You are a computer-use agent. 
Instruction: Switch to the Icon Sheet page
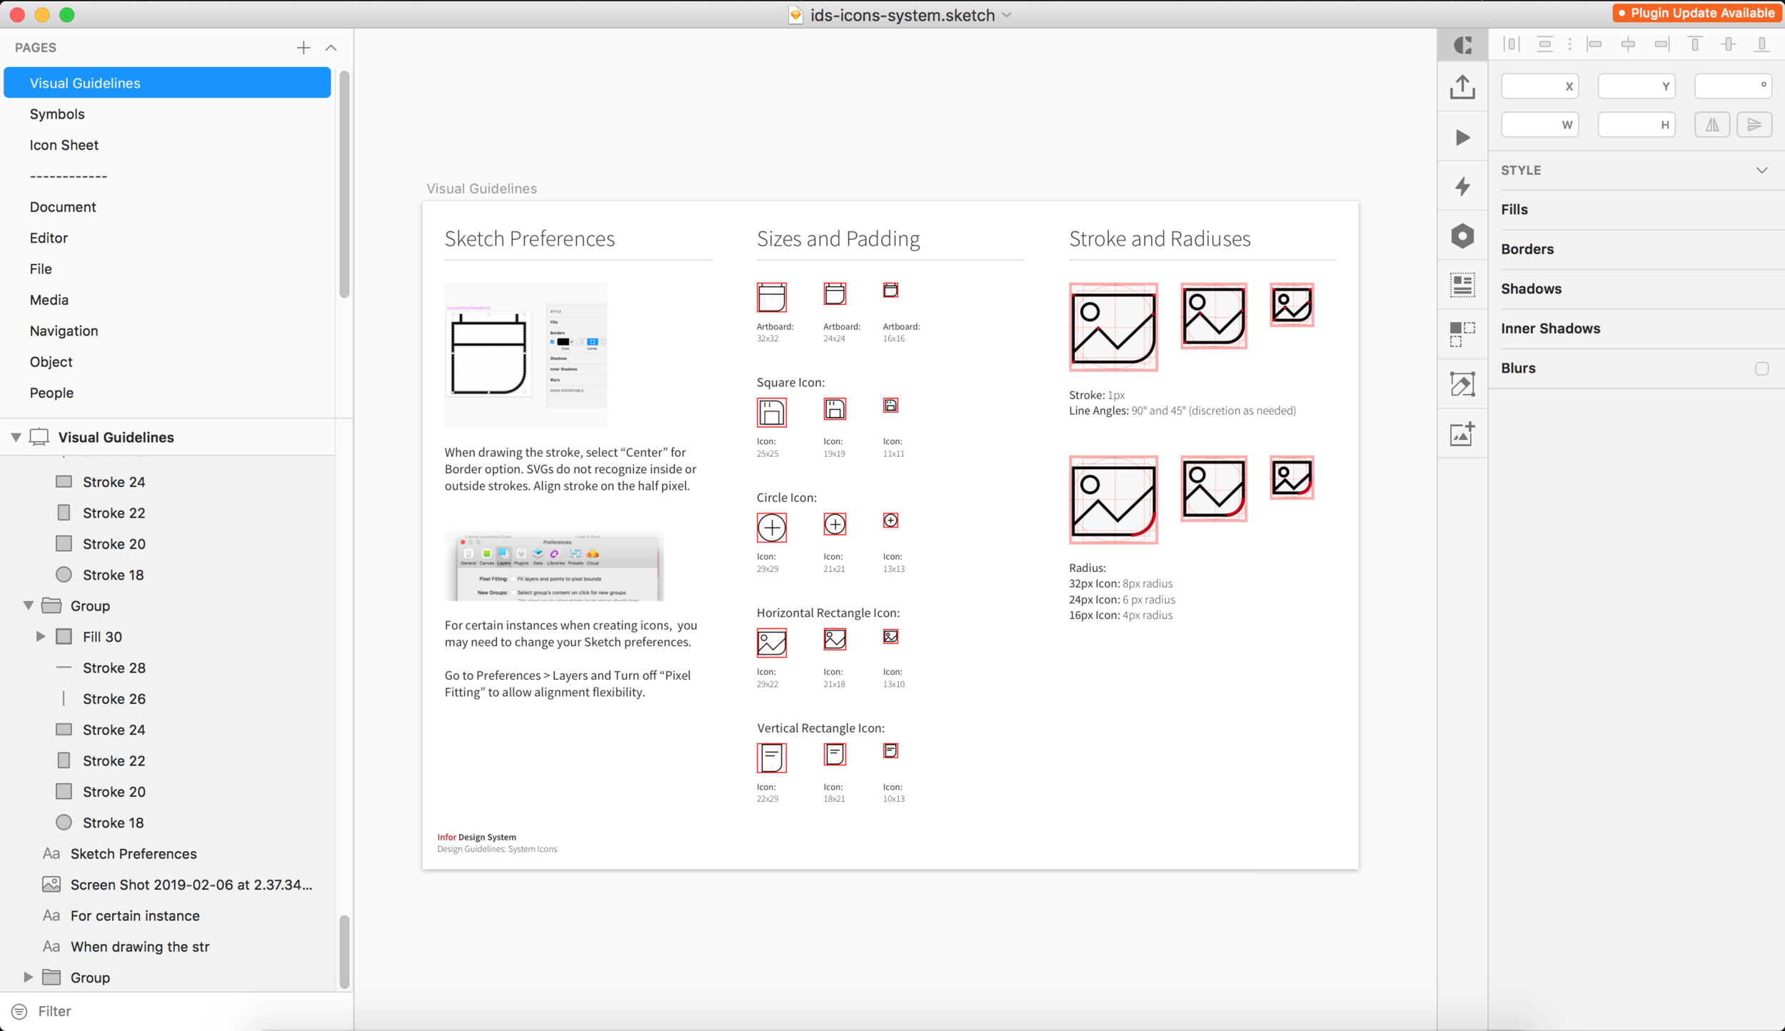point(64,145)
